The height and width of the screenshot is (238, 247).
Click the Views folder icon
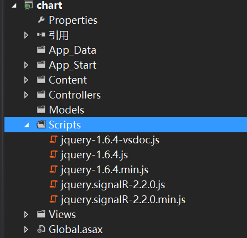[41, 214]
